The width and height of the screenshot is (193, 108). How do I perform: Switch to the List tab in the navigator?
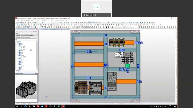(x=20, y=71)
